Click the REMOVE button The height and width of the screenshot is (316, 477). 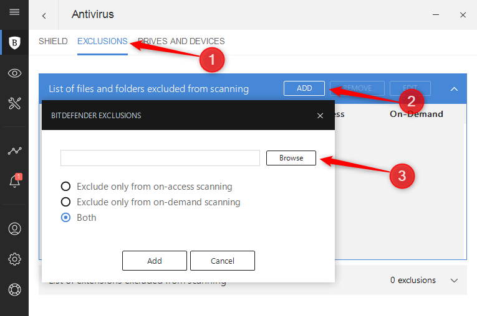point(357,88)
